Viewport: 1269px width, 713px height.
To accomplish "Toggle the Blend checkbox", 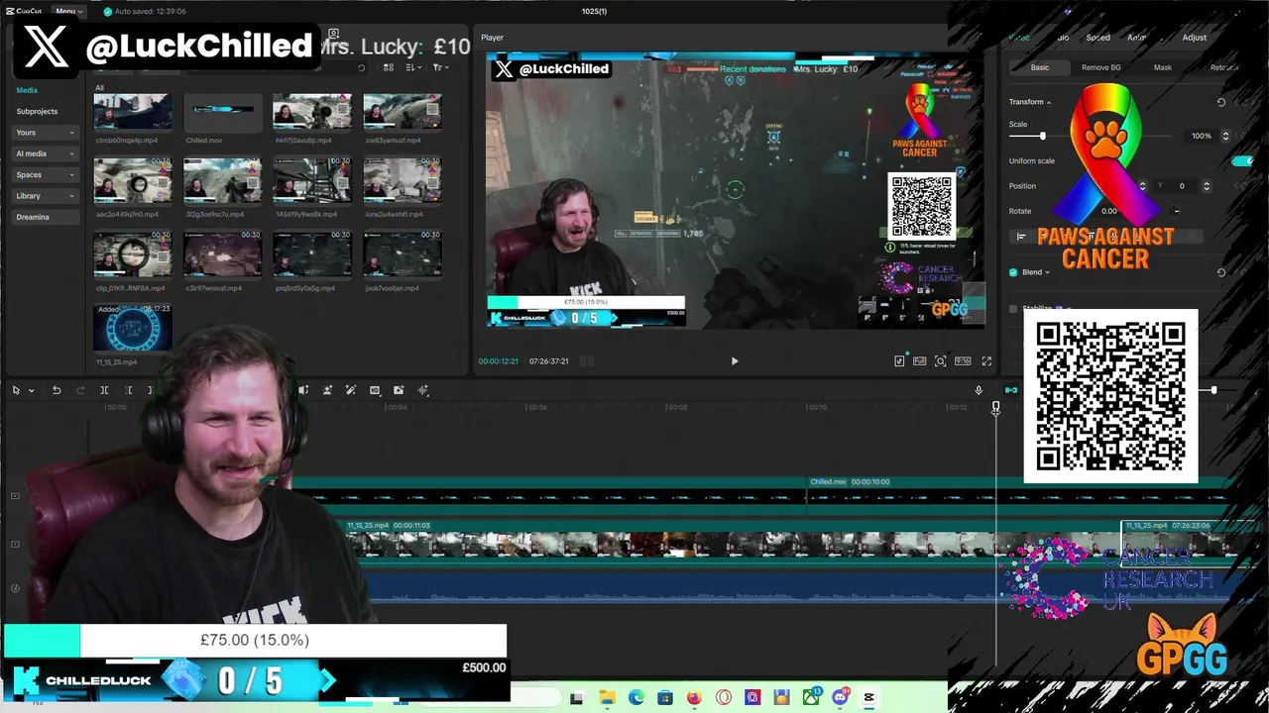I will pos(1013,272).
